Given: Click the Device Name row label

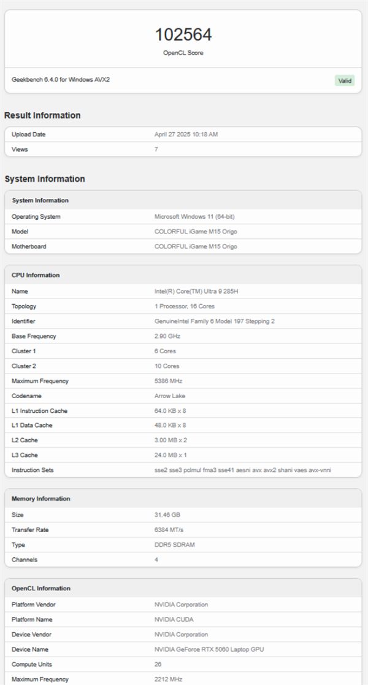Looking at the screenshot, I should tap(30, 649).
